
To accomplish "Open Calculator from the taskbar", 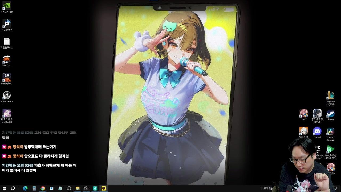I will (x=34, y=188).
